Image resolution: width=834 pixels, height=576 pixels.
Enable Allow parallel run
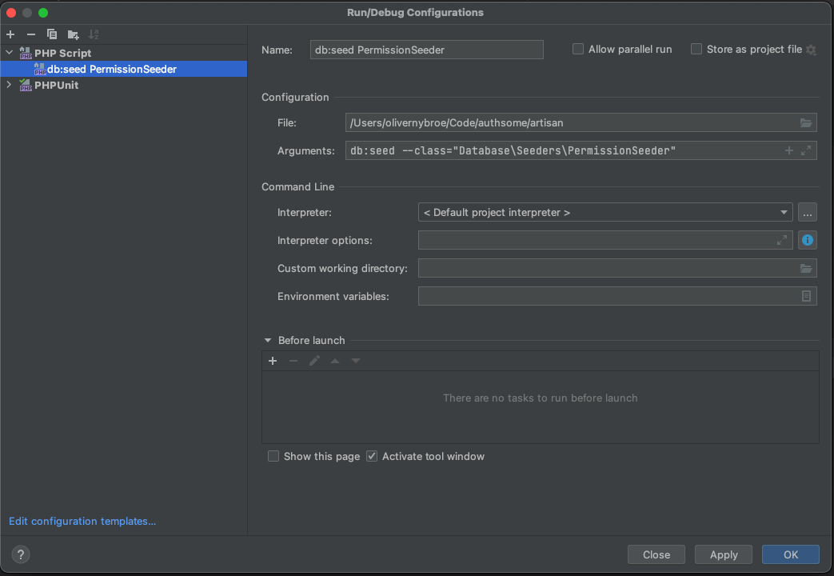pos(578,49)
